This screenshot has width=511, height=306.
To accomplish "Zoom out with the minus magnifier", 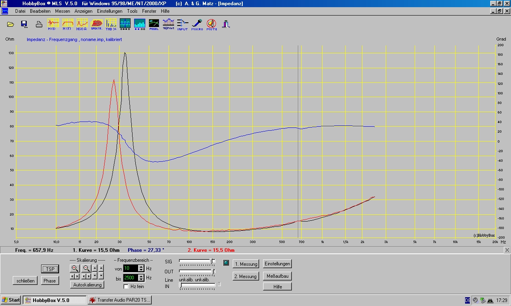I will pos(86,268).
